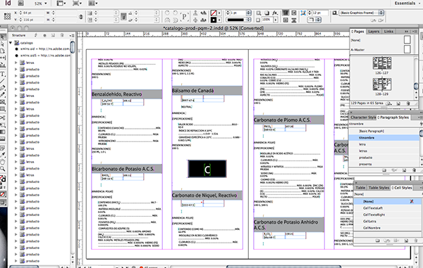Apply the CellNombre cell style
This screenshot has width=423, height=268.
(x=387, y=228)
